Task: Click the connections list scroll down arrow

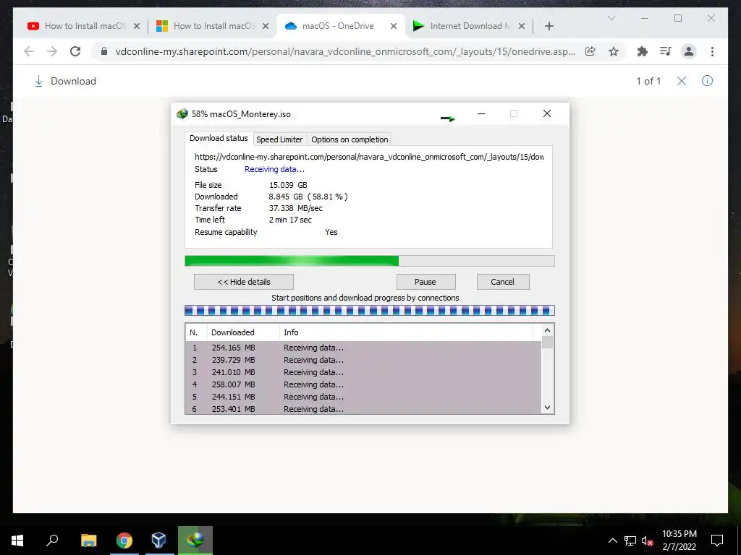Action: click(x=547, y=408)
